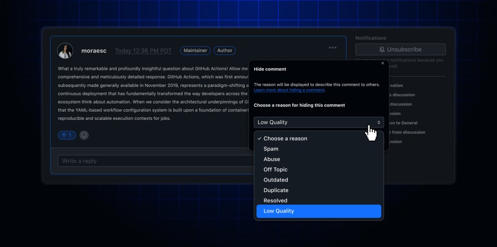The width and height of the screenshot is (497, 247).
Task: Click the checked Choose a reason entry
Action: (285, 138)
